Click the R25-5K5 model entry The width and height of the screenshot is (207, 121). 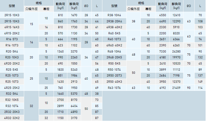point(12,69)
